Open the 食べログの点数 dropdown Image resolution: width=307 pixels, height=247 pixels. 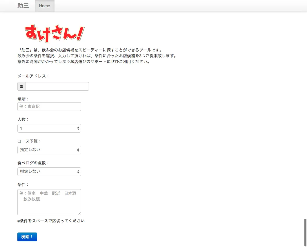(x=49, y=172)
